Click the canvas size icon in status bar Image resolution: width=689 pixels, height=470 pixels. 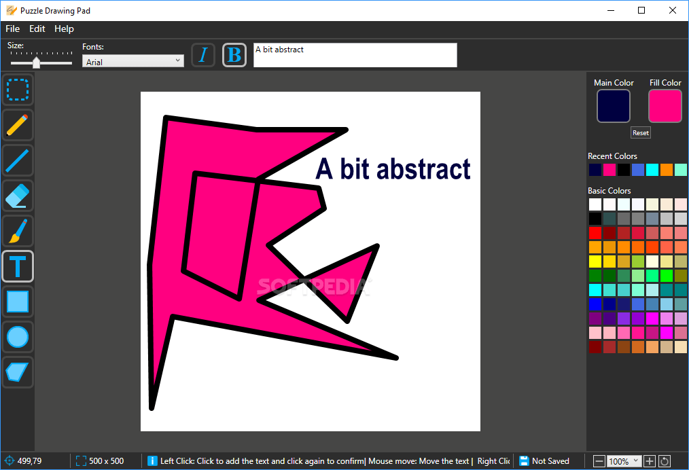pos(81,460)
